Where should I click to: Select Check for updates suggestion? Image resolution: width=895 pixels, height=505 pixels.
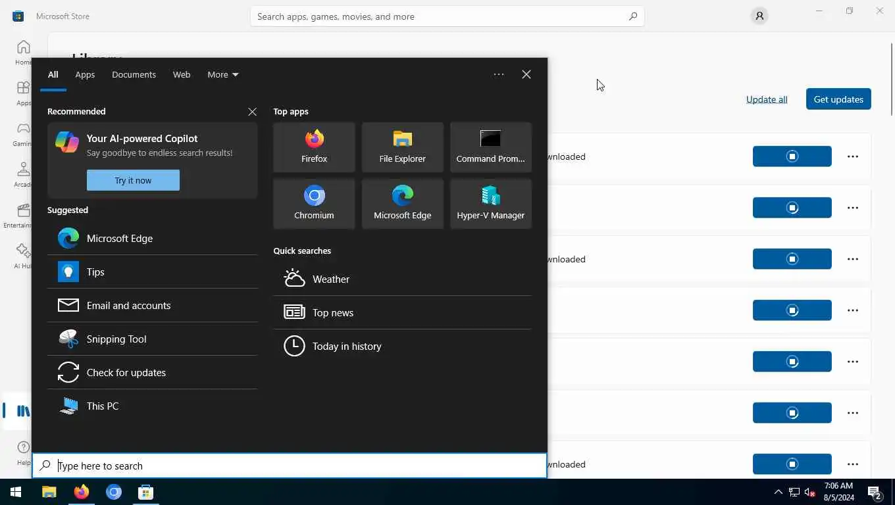(x=152, y=372)
